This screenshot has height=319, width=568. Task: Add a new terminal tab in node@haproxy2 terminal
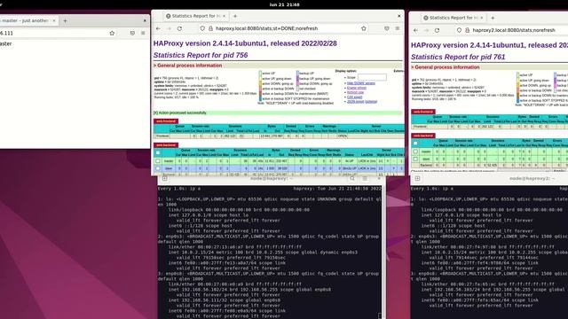(x=417, y=178)
